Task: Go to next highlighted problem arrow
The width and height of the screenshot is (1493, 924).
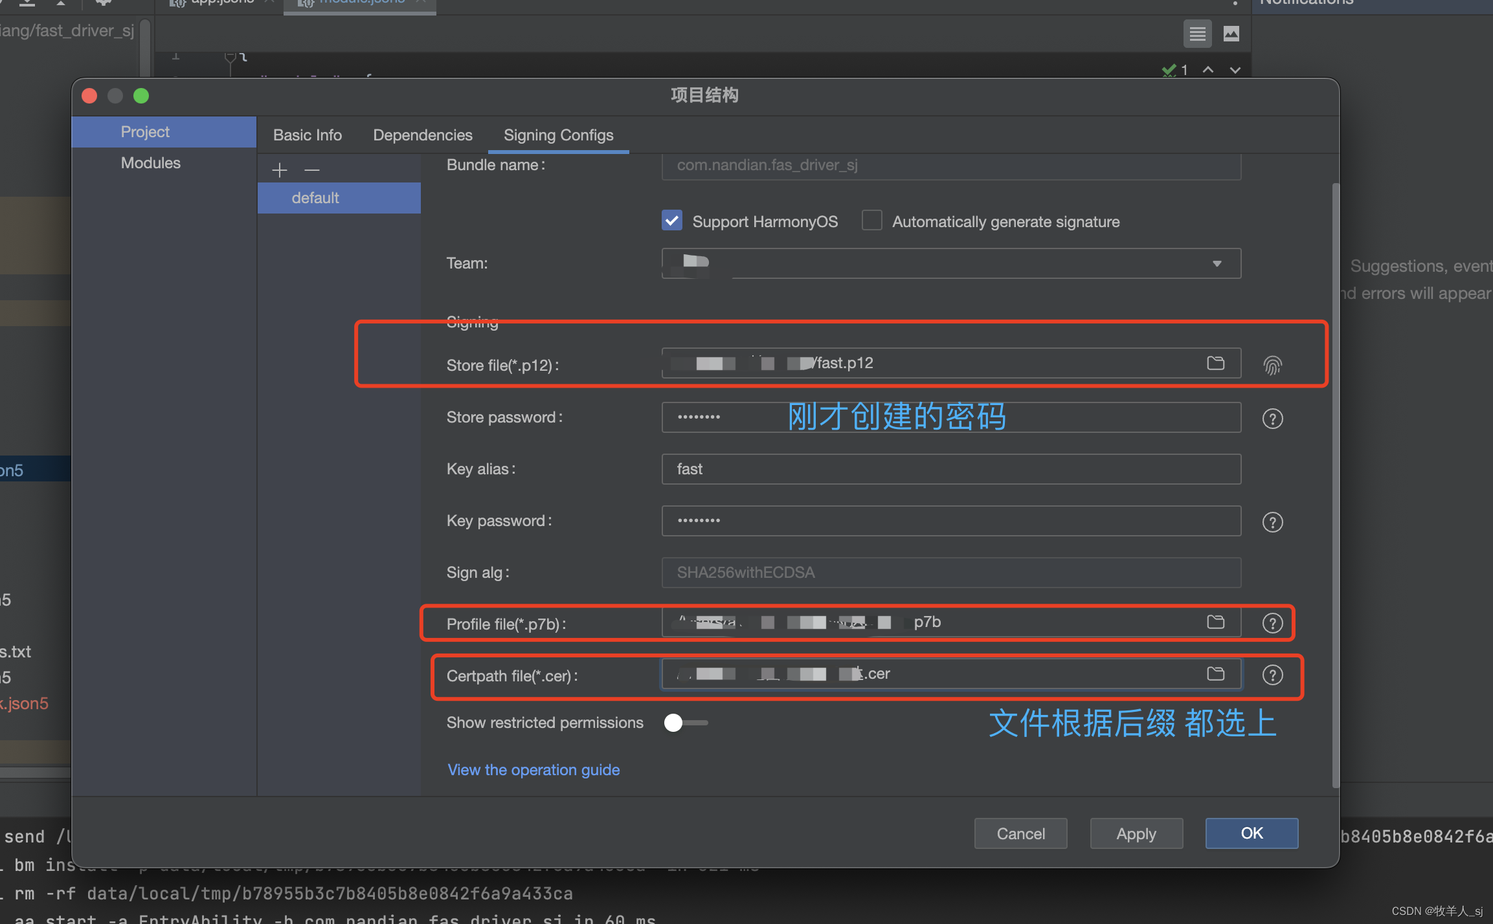Action: click(1235, 70)
